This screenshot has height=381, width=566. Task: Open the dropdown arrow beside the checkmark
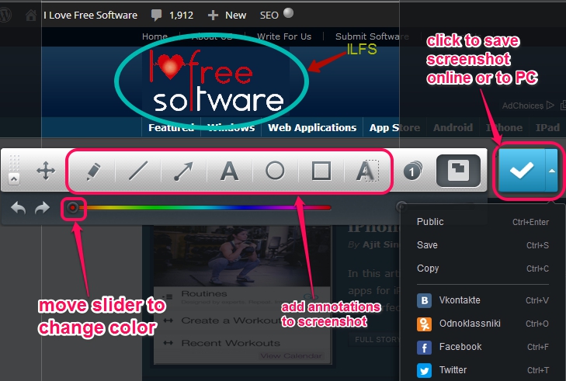pyautogui.click(x=551, y=170)
